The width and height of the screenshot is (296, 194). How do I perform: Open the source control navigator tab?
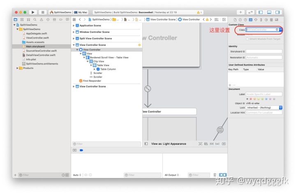click(x=22, y=19)
